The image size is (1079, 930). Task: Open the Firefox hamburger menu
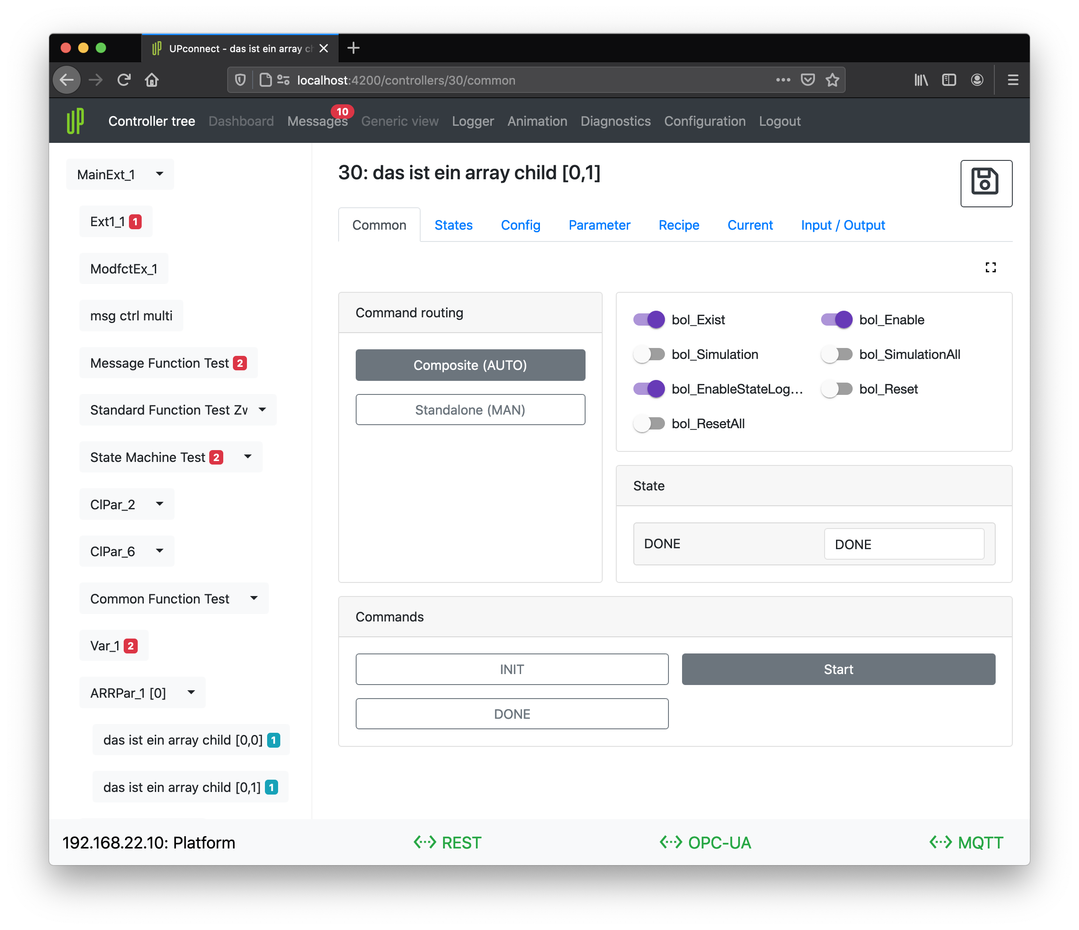coord(1012,80)
